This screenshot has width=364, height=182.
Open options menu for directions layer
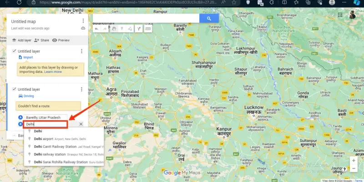click(x=81, y=89)
